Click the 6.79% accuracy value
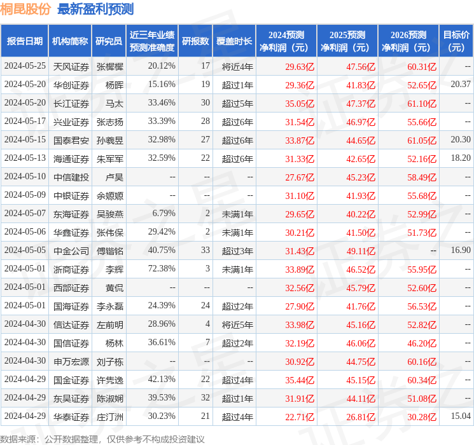 pos(164,214)
